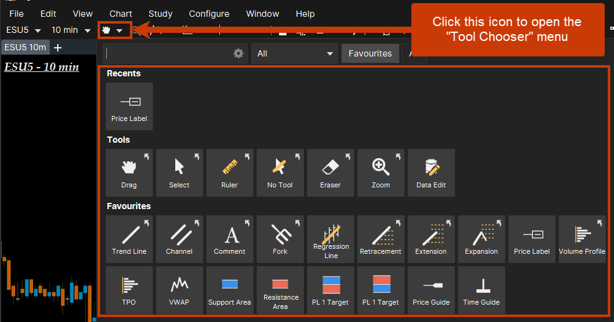Click the tool search input field
The image size is (614, 322).
[x=168, y=53]
